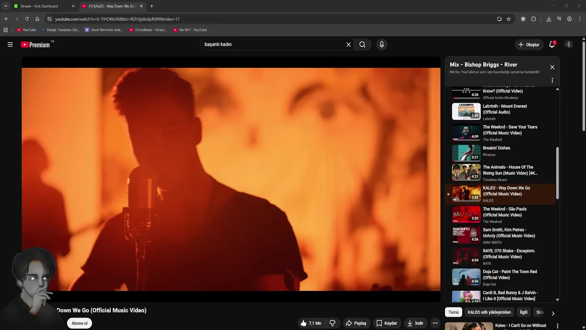Image resolution: width=586 pixels, height=330 pixels.
Task: Open the browser profile icon
Action: pos(569,19)
